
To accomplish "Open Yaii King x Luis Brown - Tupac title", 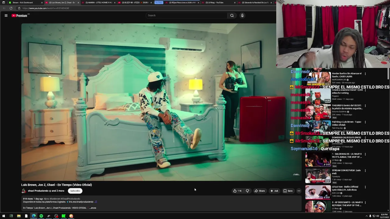I will 346,123.
